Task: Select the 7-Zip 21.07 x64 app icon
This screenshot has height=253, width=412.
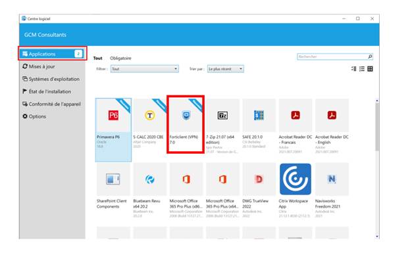Action: [x=222, y=115]
